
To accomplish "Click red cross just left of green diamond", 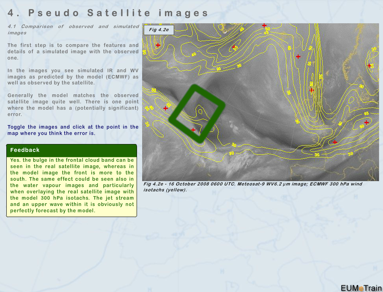I will pyautogui.click(x=165, y=108).
